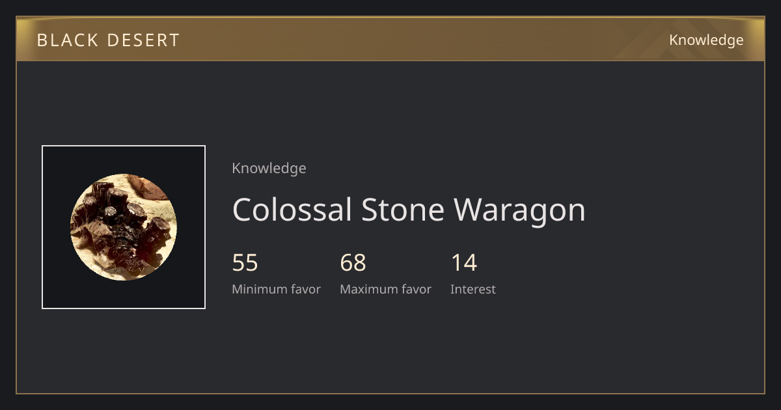Select the minimum favor value 55

245,263
